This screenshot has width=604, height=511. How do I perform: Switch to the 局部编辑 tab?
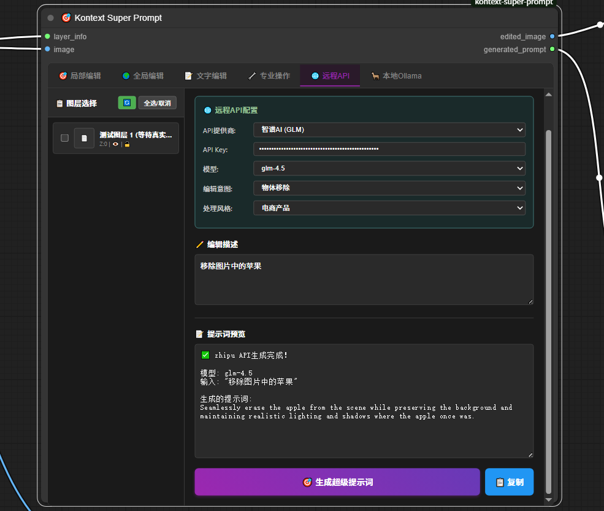80,75
